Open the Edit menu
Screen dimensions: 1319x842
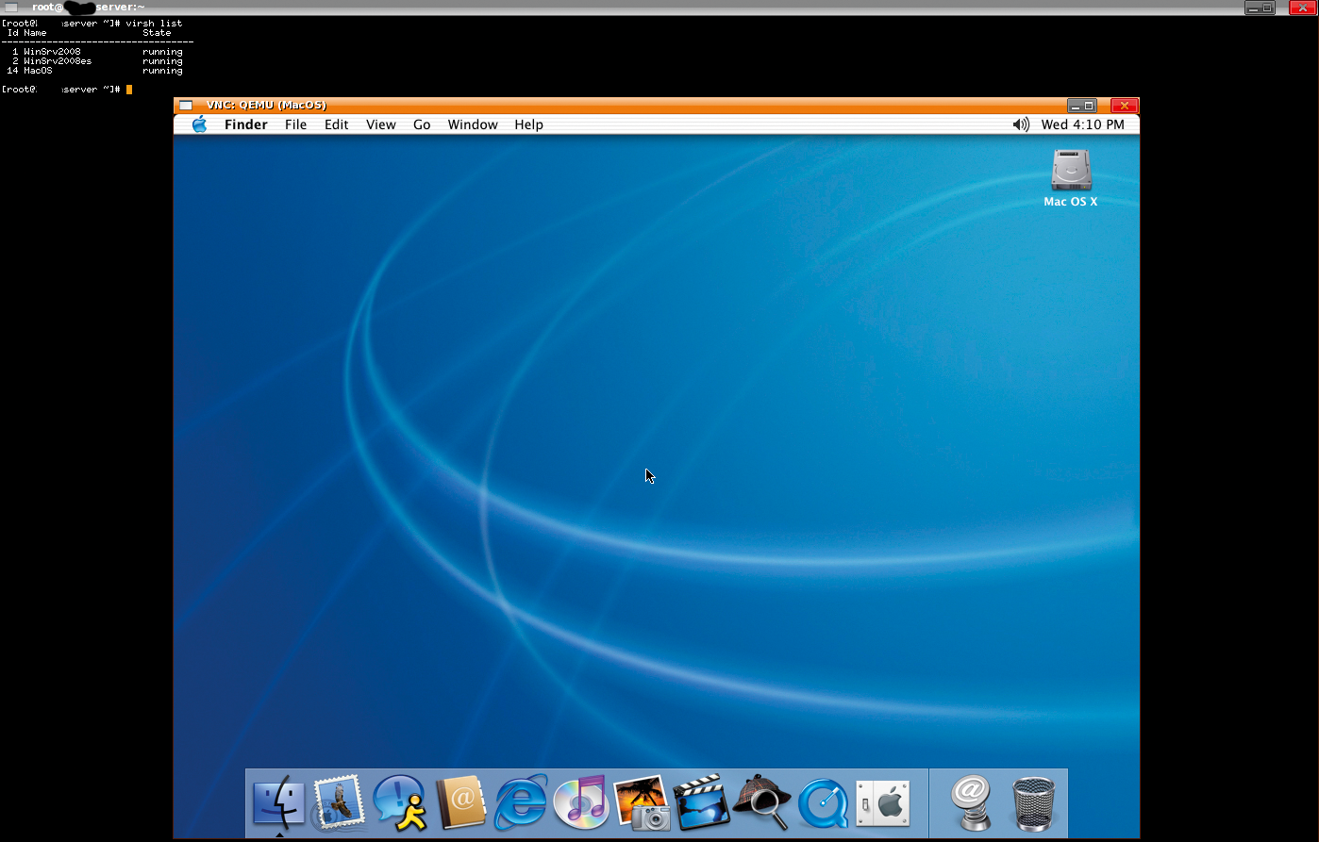tap(337, 124)
